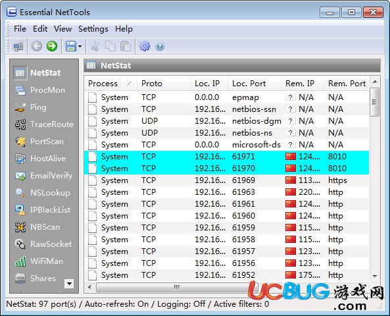Sort by the Rem. Port column header
The width and height of the screenshot is (390, 316).
347,84
